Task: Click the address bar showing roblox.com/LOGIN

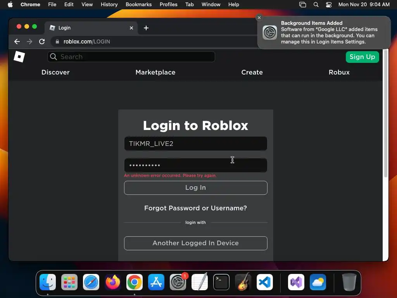Action: (x=154, y=42)
